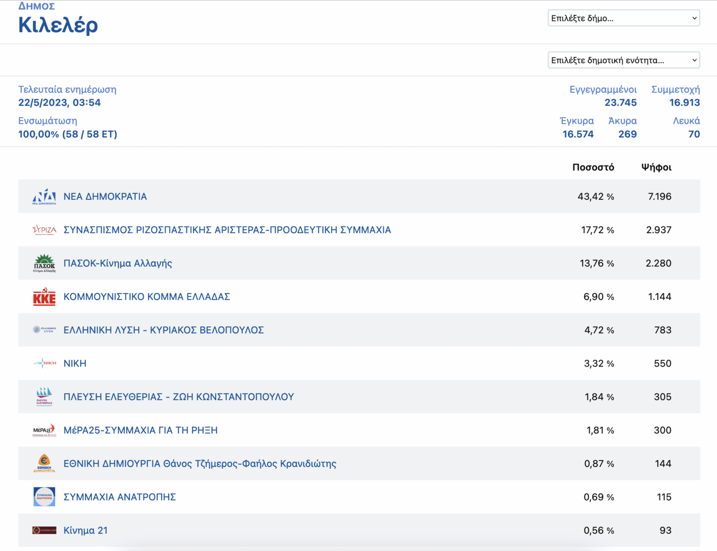
Task: Click the red KKE logo
Action: [x=44, y=297]
